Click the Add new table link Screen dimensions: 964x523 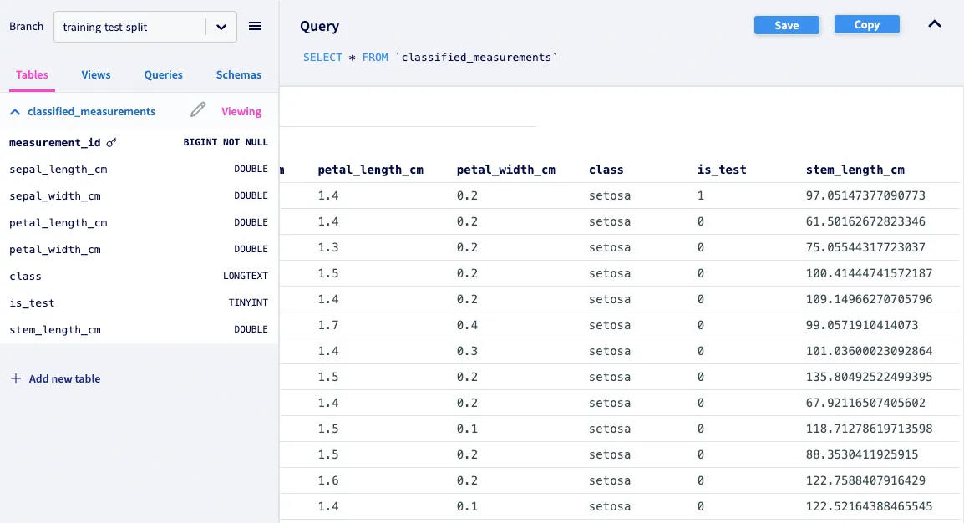click(64, 378)
